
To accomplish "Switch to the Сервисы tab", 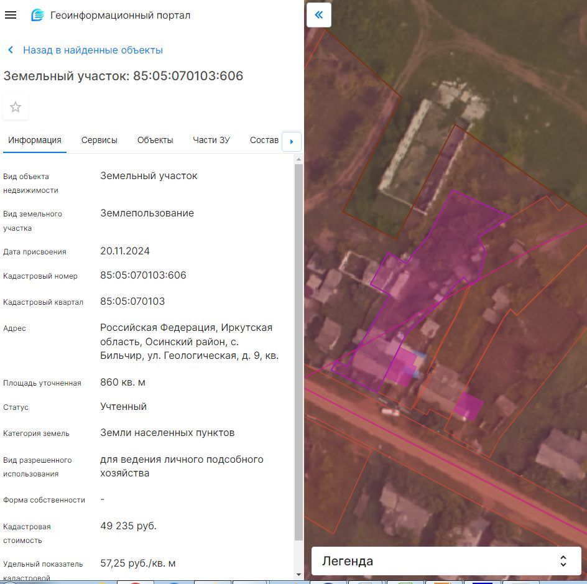I will coord(99,140).
